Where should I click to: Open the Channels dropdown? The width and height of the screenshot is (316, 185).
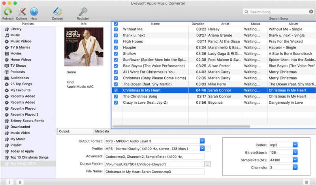pos(295,167)
